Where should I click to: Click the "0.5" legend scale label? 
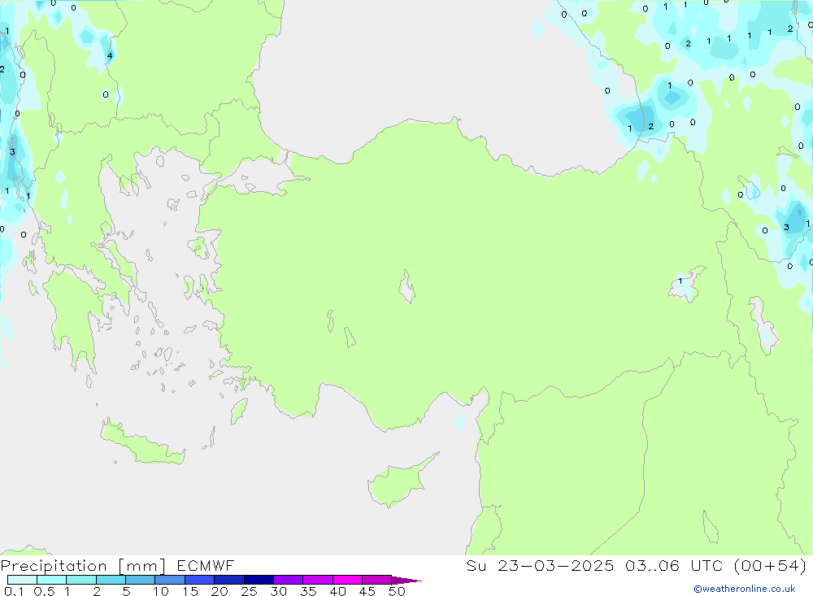click(44, 591)
